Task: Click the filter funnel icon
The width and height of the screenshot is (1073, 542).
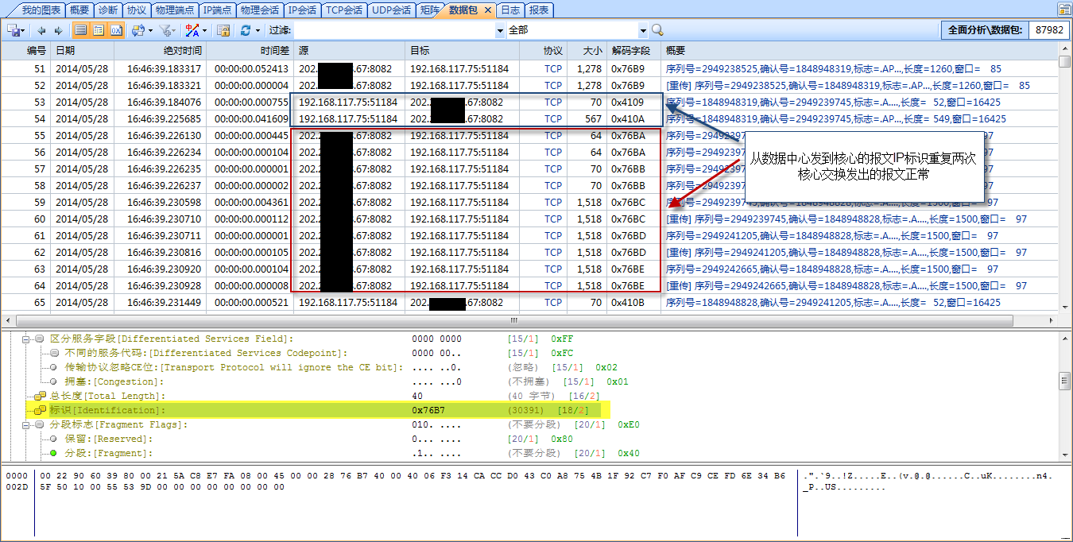Action: pyautogui.click(x=165, y=30)
